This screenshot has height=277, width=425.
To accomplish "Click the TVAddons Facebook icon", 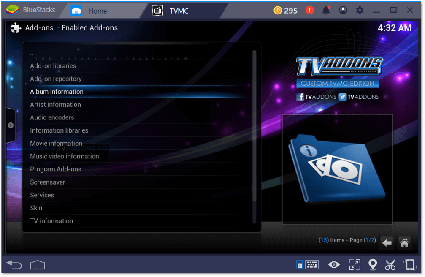I will [x=300, y=97].
